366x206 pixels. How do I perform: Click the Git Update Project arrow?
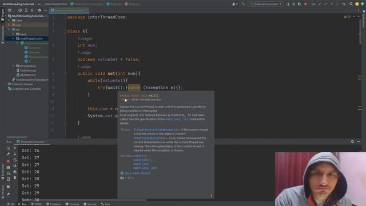point(320,4)
